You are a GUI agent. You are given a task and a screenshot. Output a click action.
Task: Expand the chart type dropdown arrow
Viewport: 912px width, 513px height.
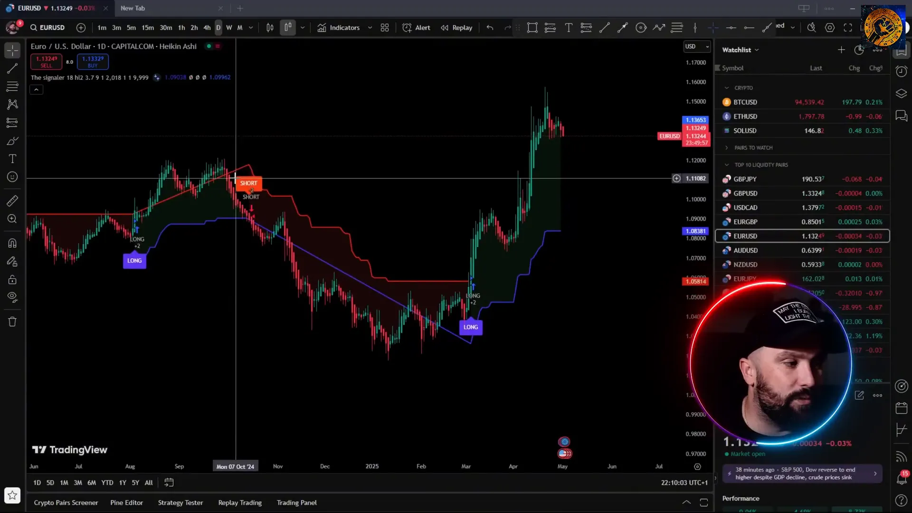point(303,28)
